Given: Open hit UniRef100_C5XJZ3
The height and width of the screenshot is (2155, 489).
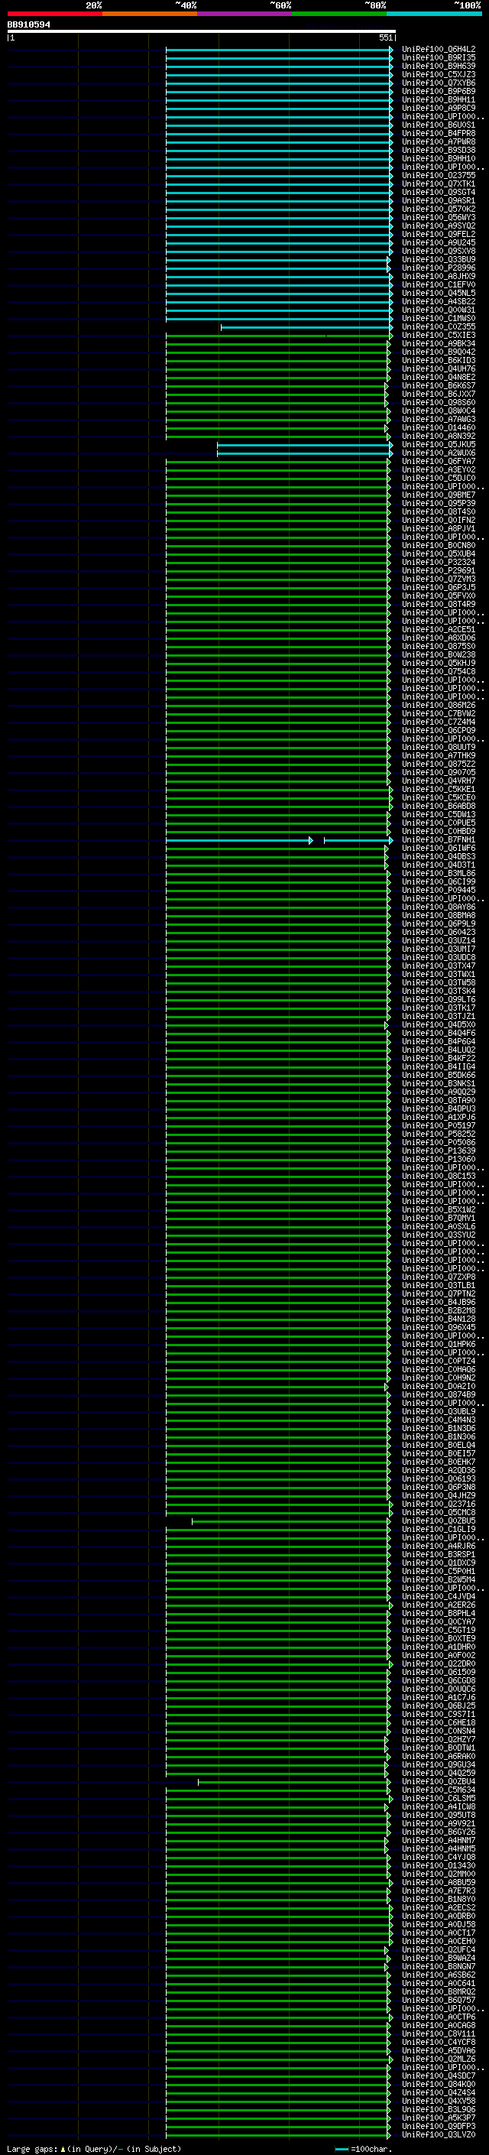Looking at the screenshot, I should tap(438, 74).
